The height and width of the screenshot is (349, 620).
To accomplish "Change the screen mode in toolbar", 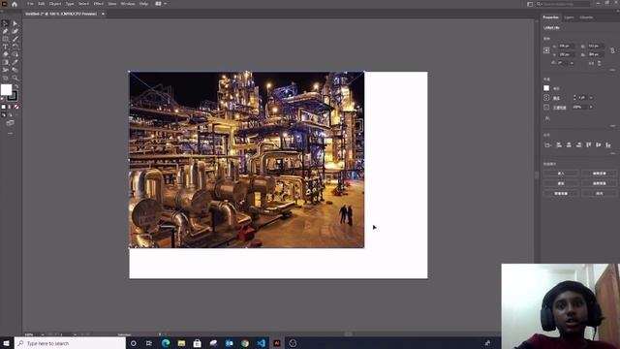I will tap(10, 122).
